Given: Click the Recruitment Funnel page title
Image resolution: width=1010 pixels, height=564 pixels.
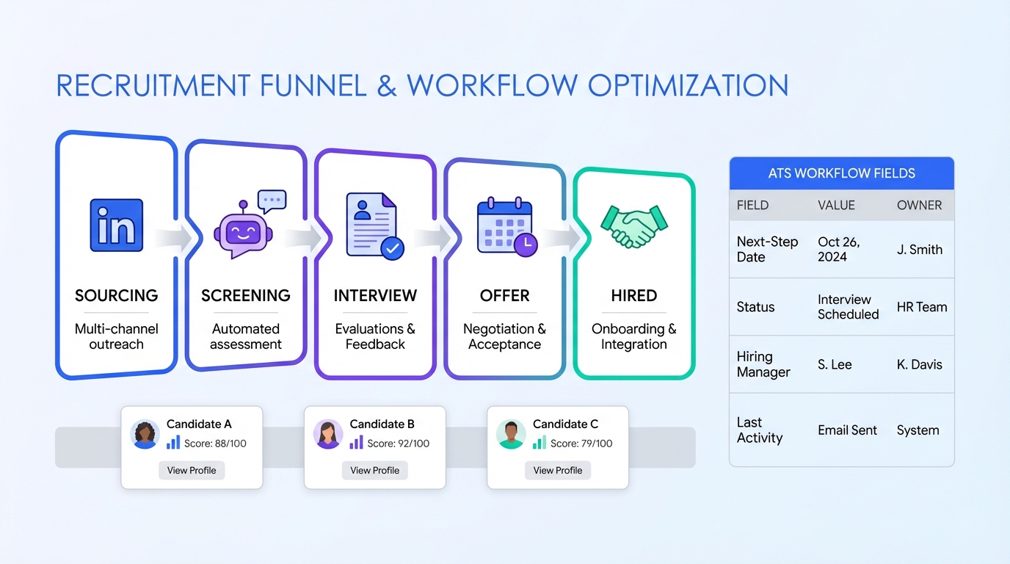Looking at the screenshot, I should (x=422, y=86).
